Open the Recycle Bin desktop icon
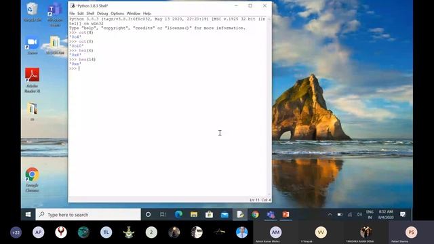Screen dimensions: 434x244 (32, 12)
